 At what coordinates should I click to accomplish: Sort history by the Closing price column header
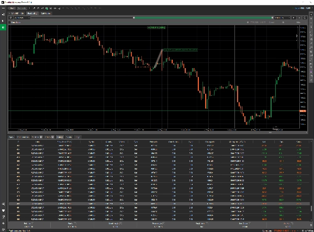coord(210,142)
